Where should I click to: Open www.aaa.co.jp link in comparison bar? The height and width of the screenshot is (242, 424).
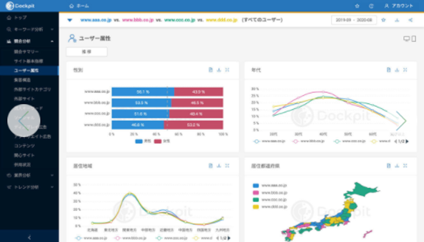[x=96, y=20]
